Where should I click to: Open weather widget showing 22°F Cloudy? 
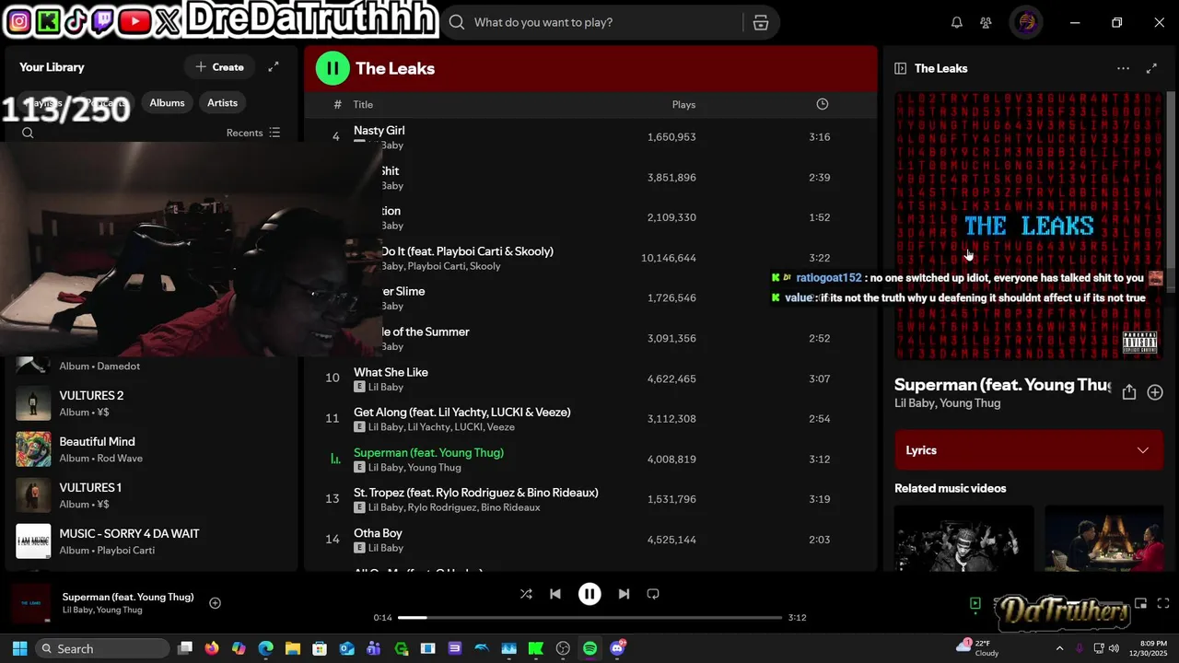point(977,648)
